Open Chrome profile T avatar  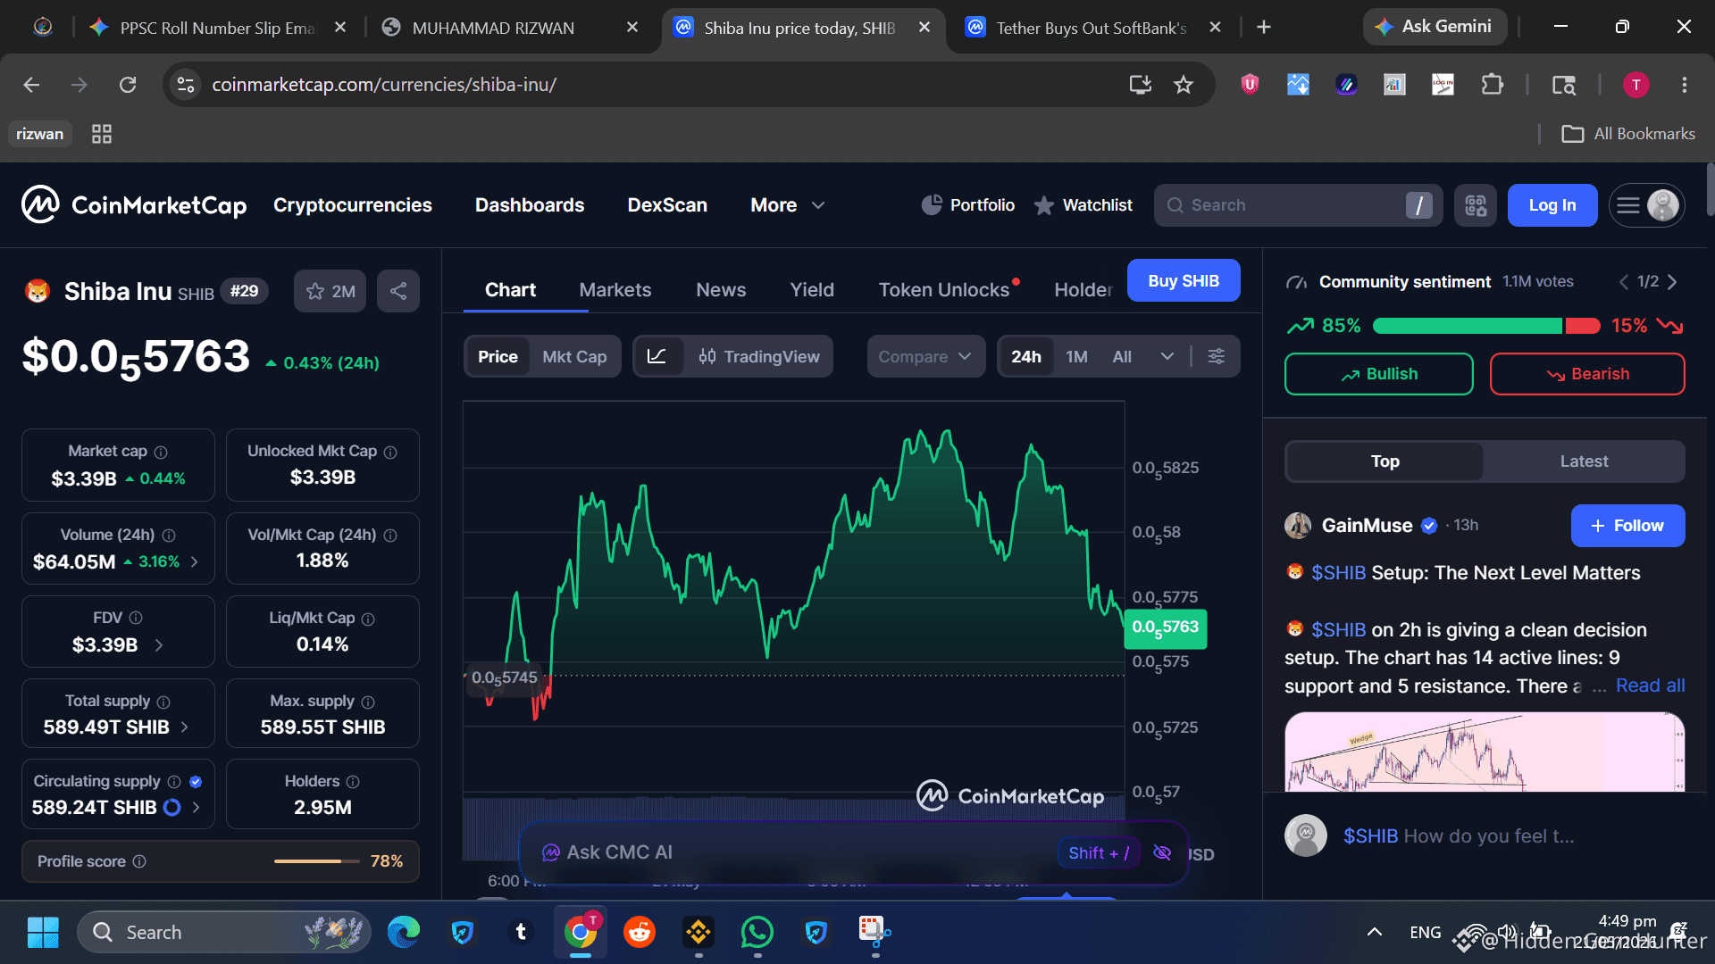pos(1636,85)
